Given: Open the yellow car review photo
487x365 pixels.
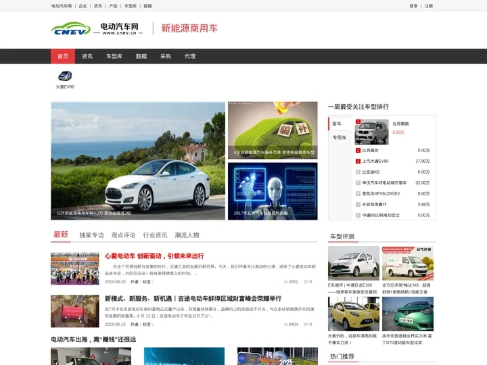Looking at the screenshot, I should coord(354,314).
